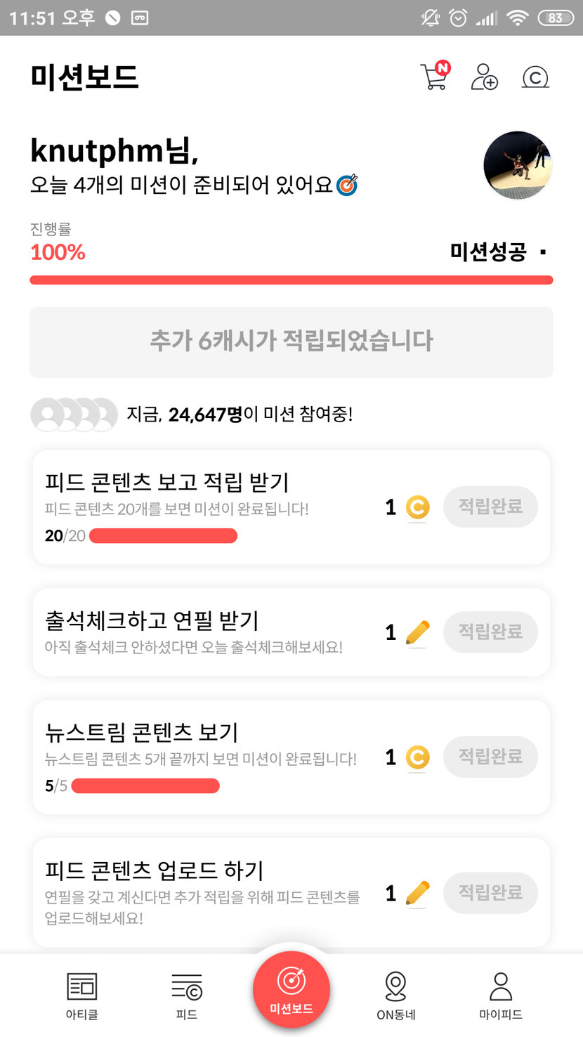Image resolution: width=583 pixels, height=1037 pixels.
Task: Tap 적립완료 for 출석체크하고 연필 받기
Action: [490, 632]
